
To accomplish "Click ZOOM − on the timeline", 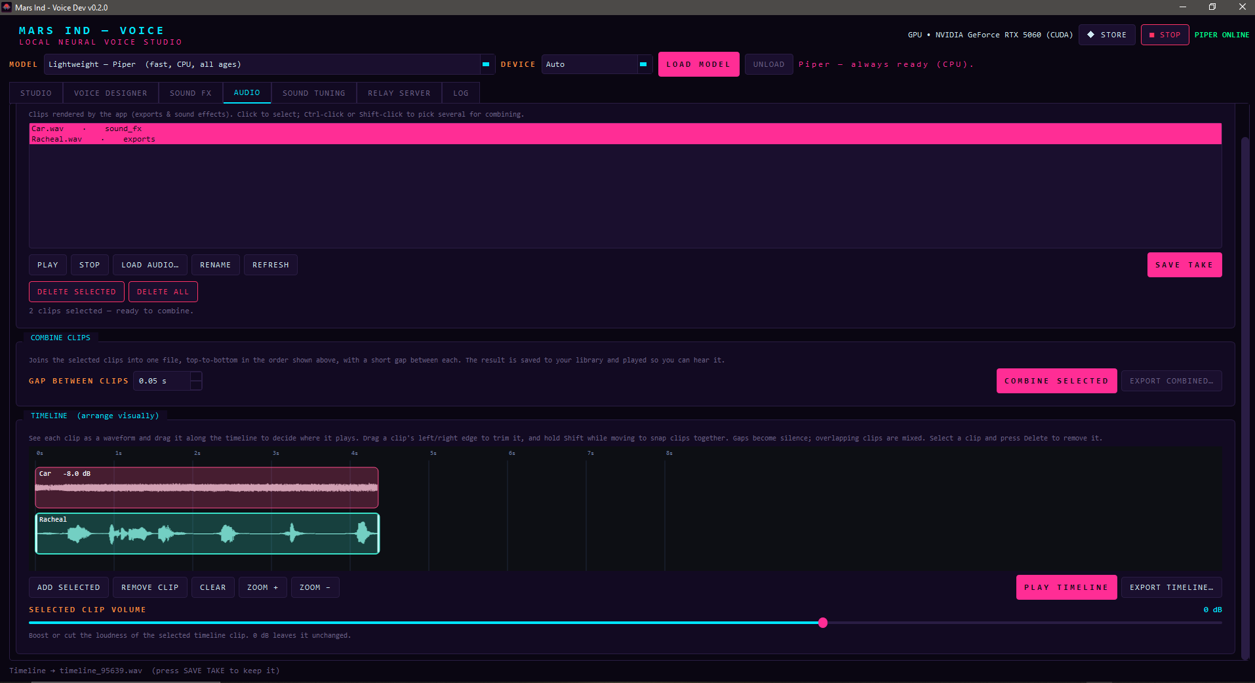I will point(315,587).
